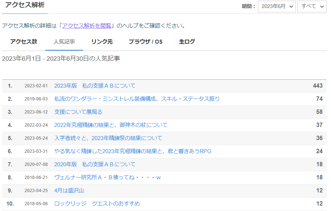Open the 2023年6月 period dropdown
This screenshot has height=211, width=331.
[277, 7]
